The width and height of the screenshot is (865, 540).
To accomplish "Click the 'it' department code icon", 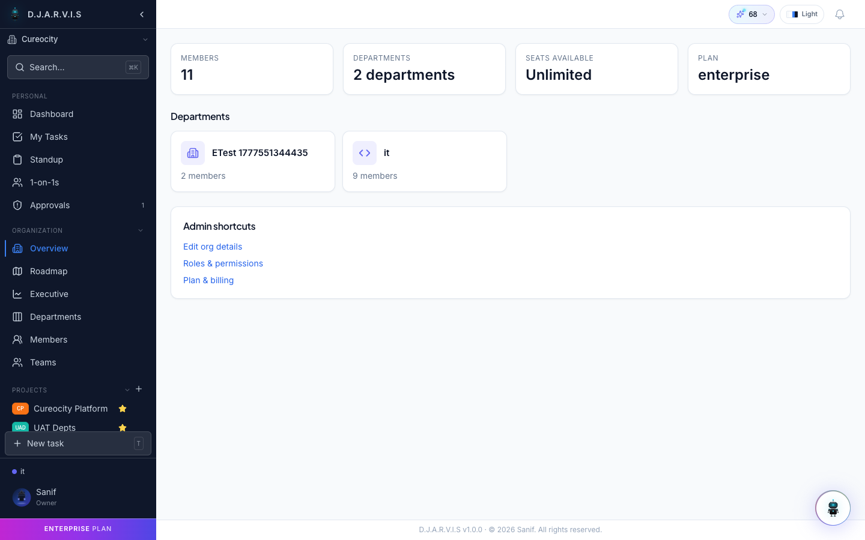I will pyautogui.click(x=365, y=153).
